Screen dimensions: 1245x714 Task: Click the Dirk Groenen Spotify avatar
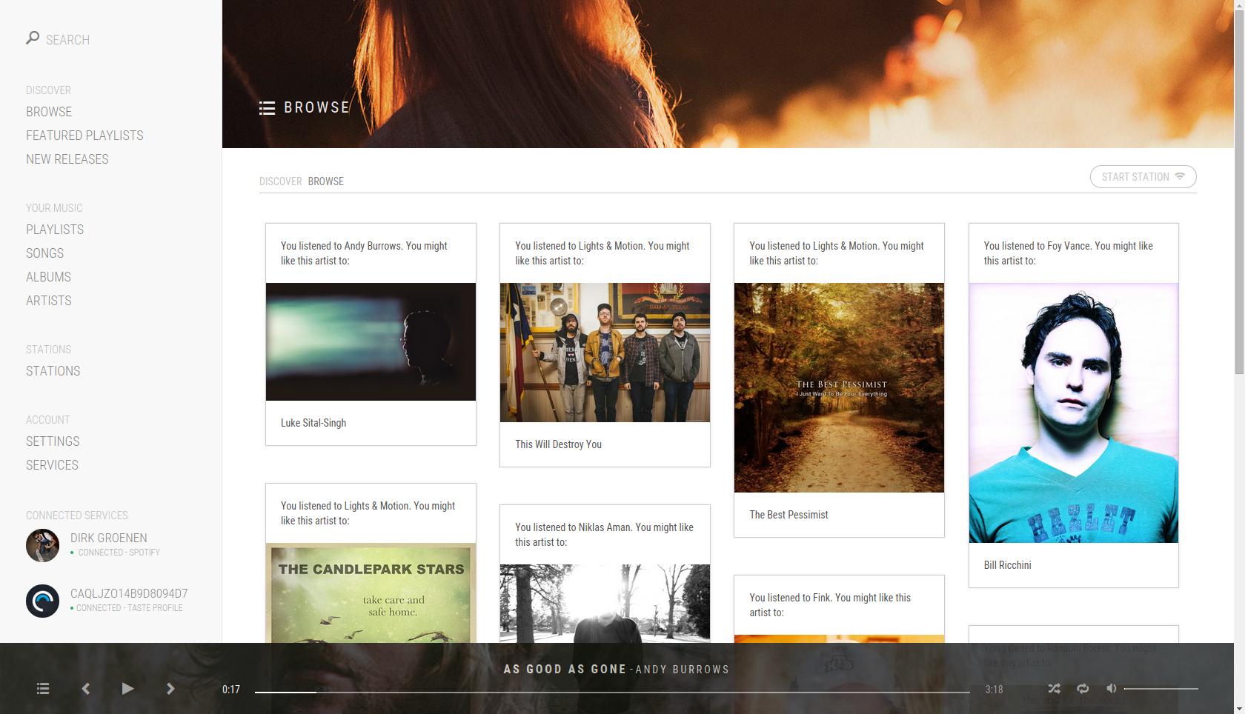pyautogui.click(x=42, y=545)
